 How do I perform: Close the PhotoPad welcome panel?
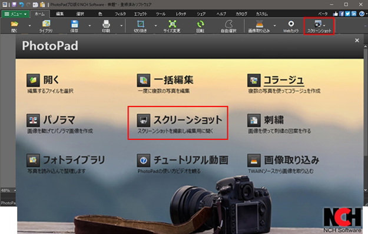[x=357, y=41]
